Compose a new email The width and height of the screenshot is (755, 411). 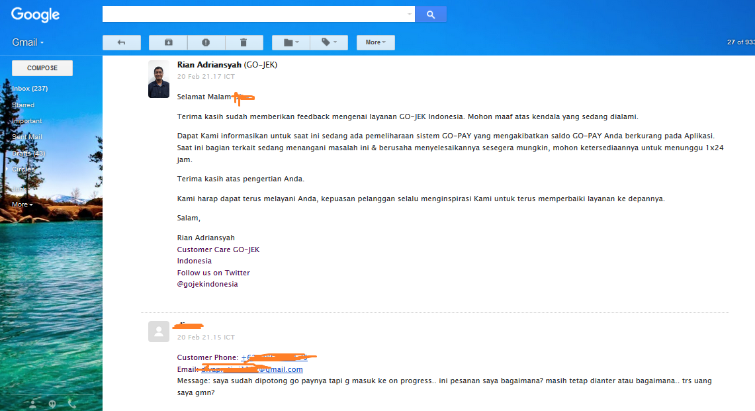pyautogui.click(x=42, y=68)
